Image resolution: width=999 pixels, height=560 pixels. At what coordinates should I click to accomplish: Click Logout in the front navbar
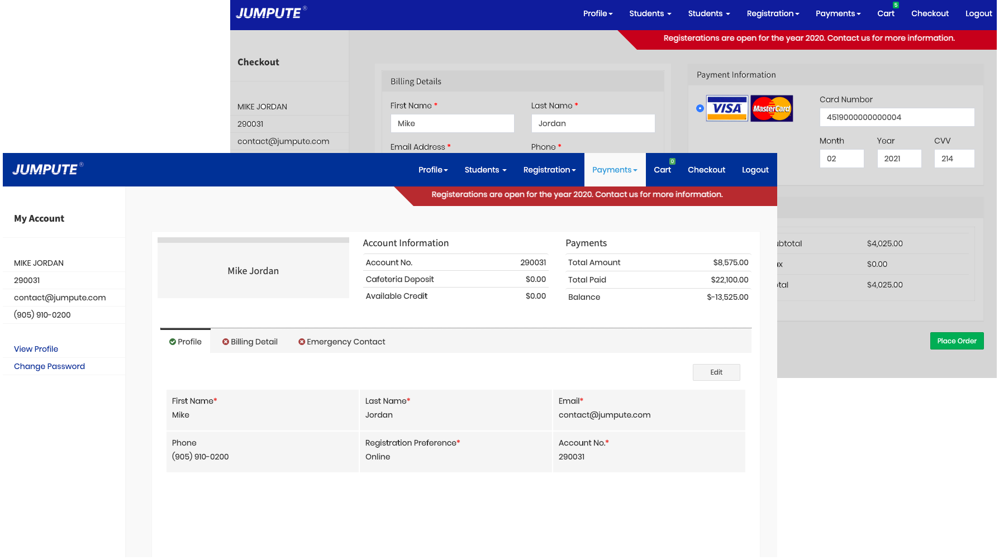[755, 170]
